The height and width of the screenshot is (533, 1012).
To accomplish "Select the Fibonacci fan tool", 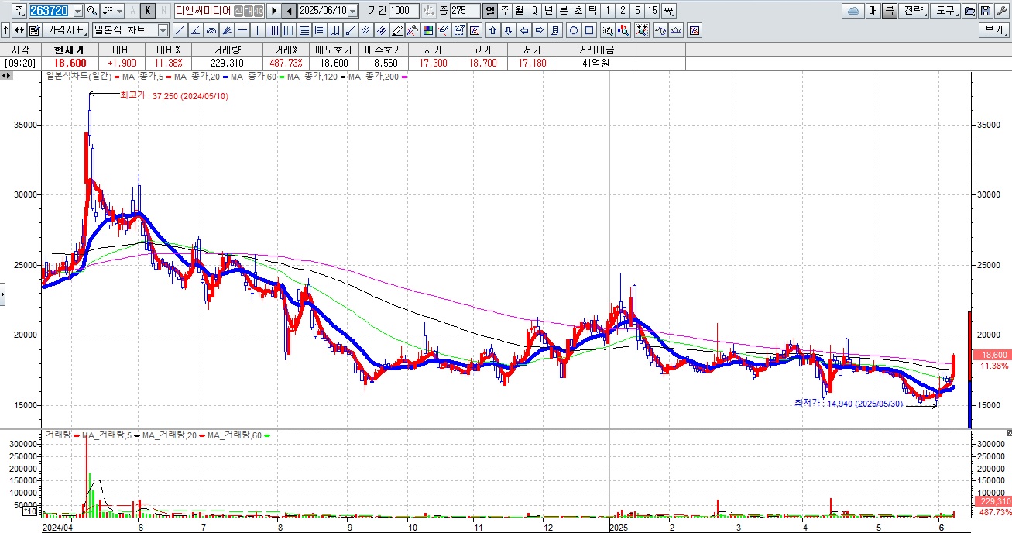I will [x=226, y=30].
